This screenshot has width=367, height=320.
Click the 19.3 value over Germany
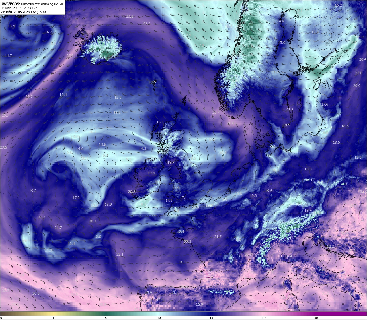click(x=253, y=196)
